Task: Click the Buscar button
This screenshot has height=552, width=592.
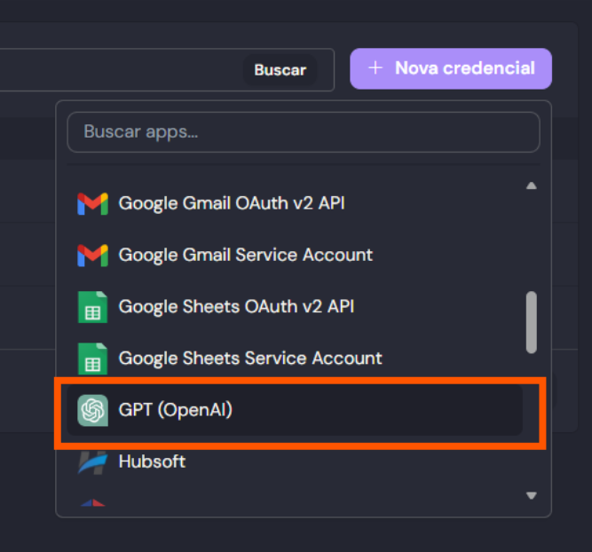Action: coord(280,70)
